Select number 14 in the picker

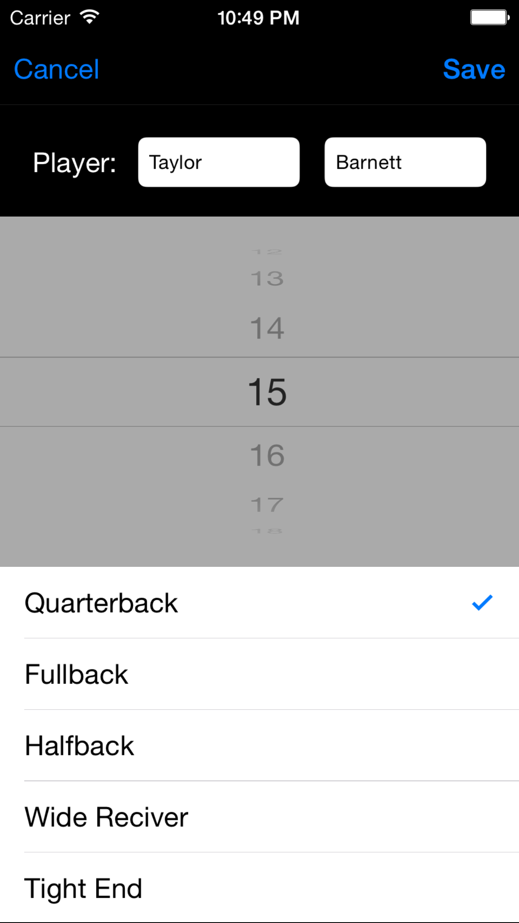(x=267, y=328)
